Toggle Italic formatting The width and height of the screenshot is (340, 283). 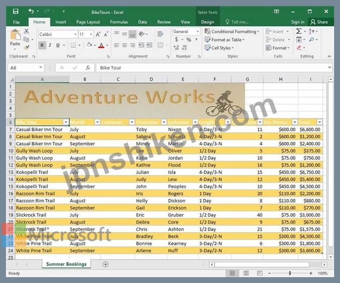[50, 45]
